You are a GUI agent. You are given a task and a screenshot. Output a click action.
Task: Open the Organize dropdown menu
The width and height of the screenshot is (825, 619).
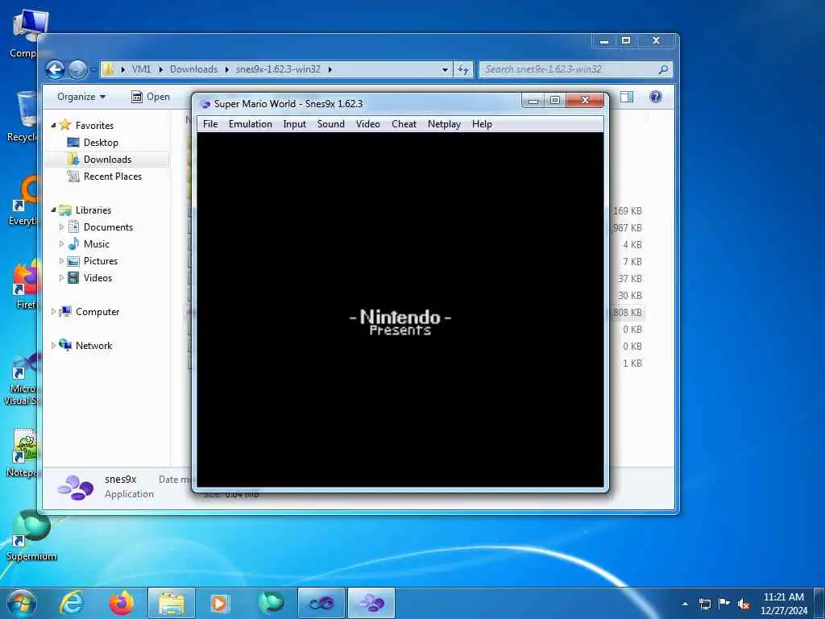81,97
